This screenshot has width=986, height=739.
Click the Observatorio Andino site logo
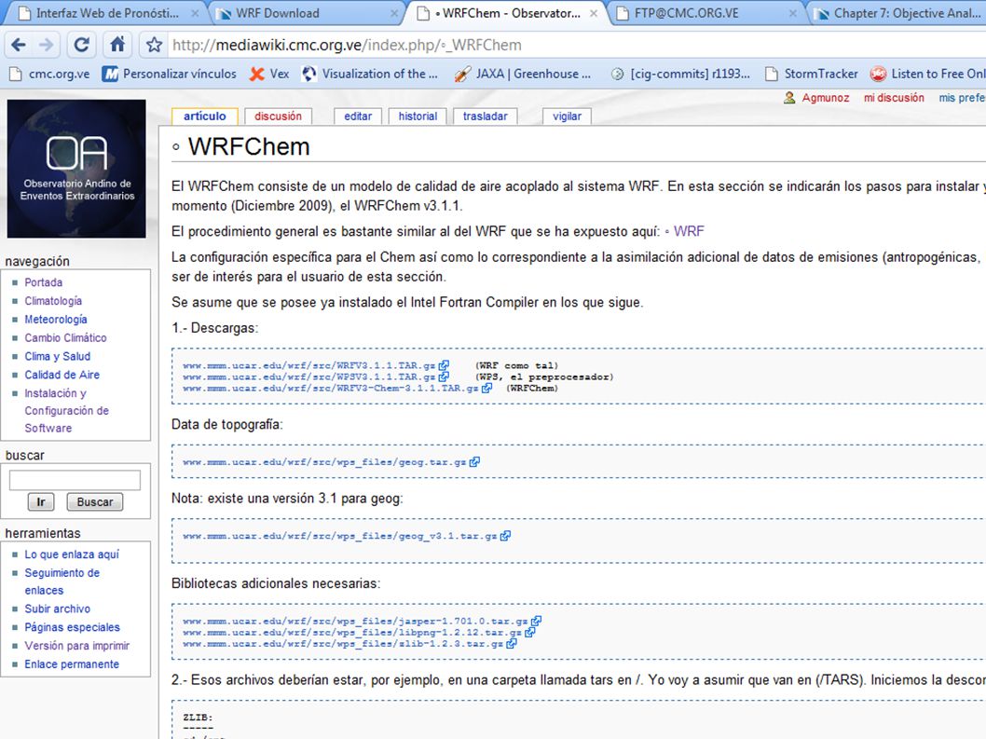76,169
